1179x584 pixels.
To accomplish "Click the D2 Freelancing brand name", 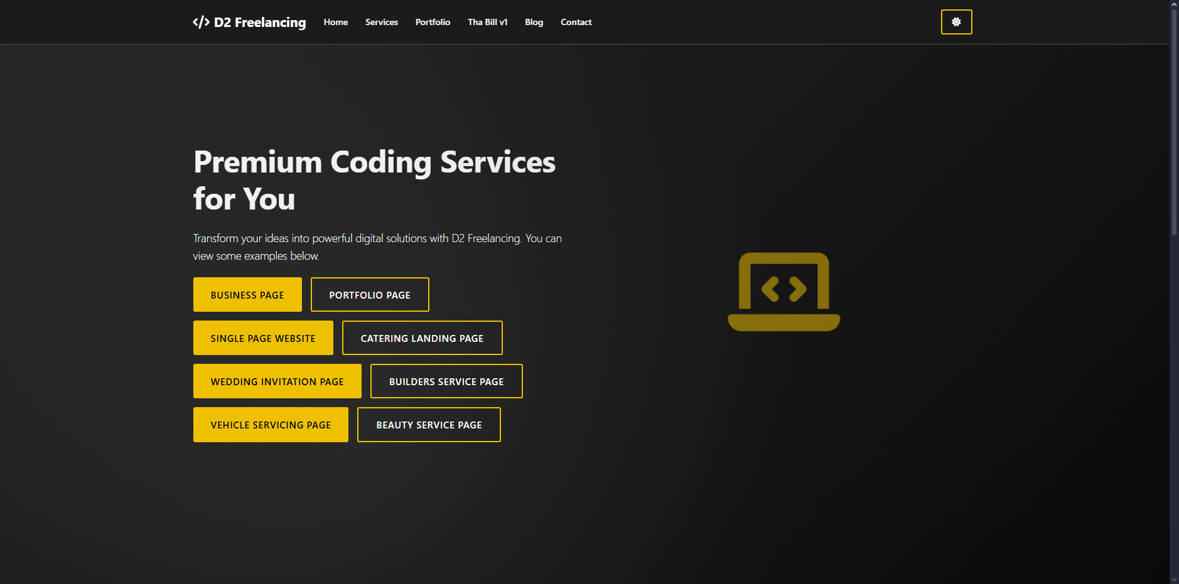I will point(260,23).
